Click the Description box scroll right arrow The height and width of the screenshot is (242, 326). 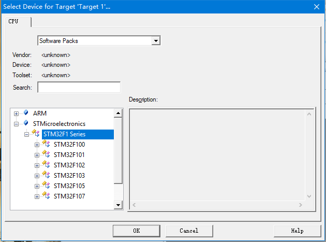tap(301, 205)
